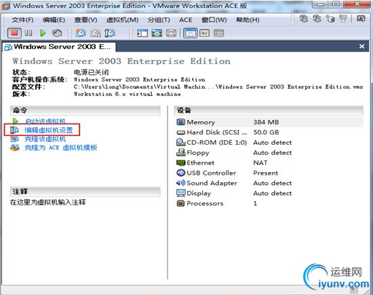The height and width of the screenshot is (295, 373).
Task: Click the 注释 section header
Action: tap(85, 192)
